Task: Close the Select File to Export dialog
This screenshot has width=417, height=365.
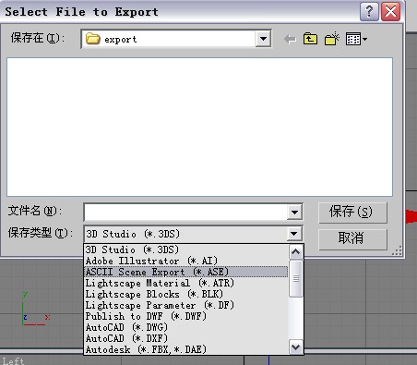Action: pos(390,12)
